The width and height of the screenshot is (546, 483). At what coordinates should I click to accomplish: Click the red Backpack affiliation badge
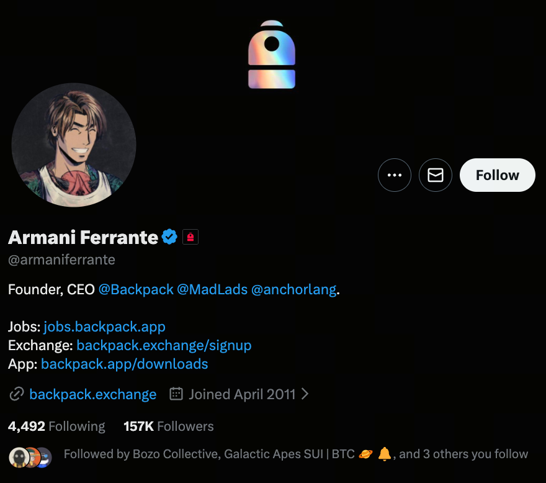pos(190,237)
